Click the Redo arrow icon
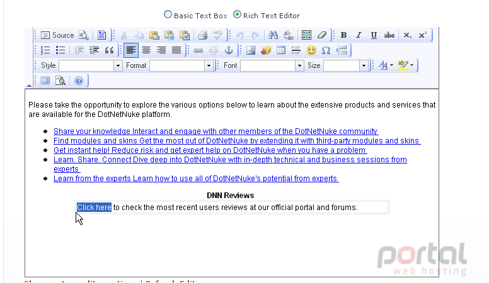 [x=255, y=35]
